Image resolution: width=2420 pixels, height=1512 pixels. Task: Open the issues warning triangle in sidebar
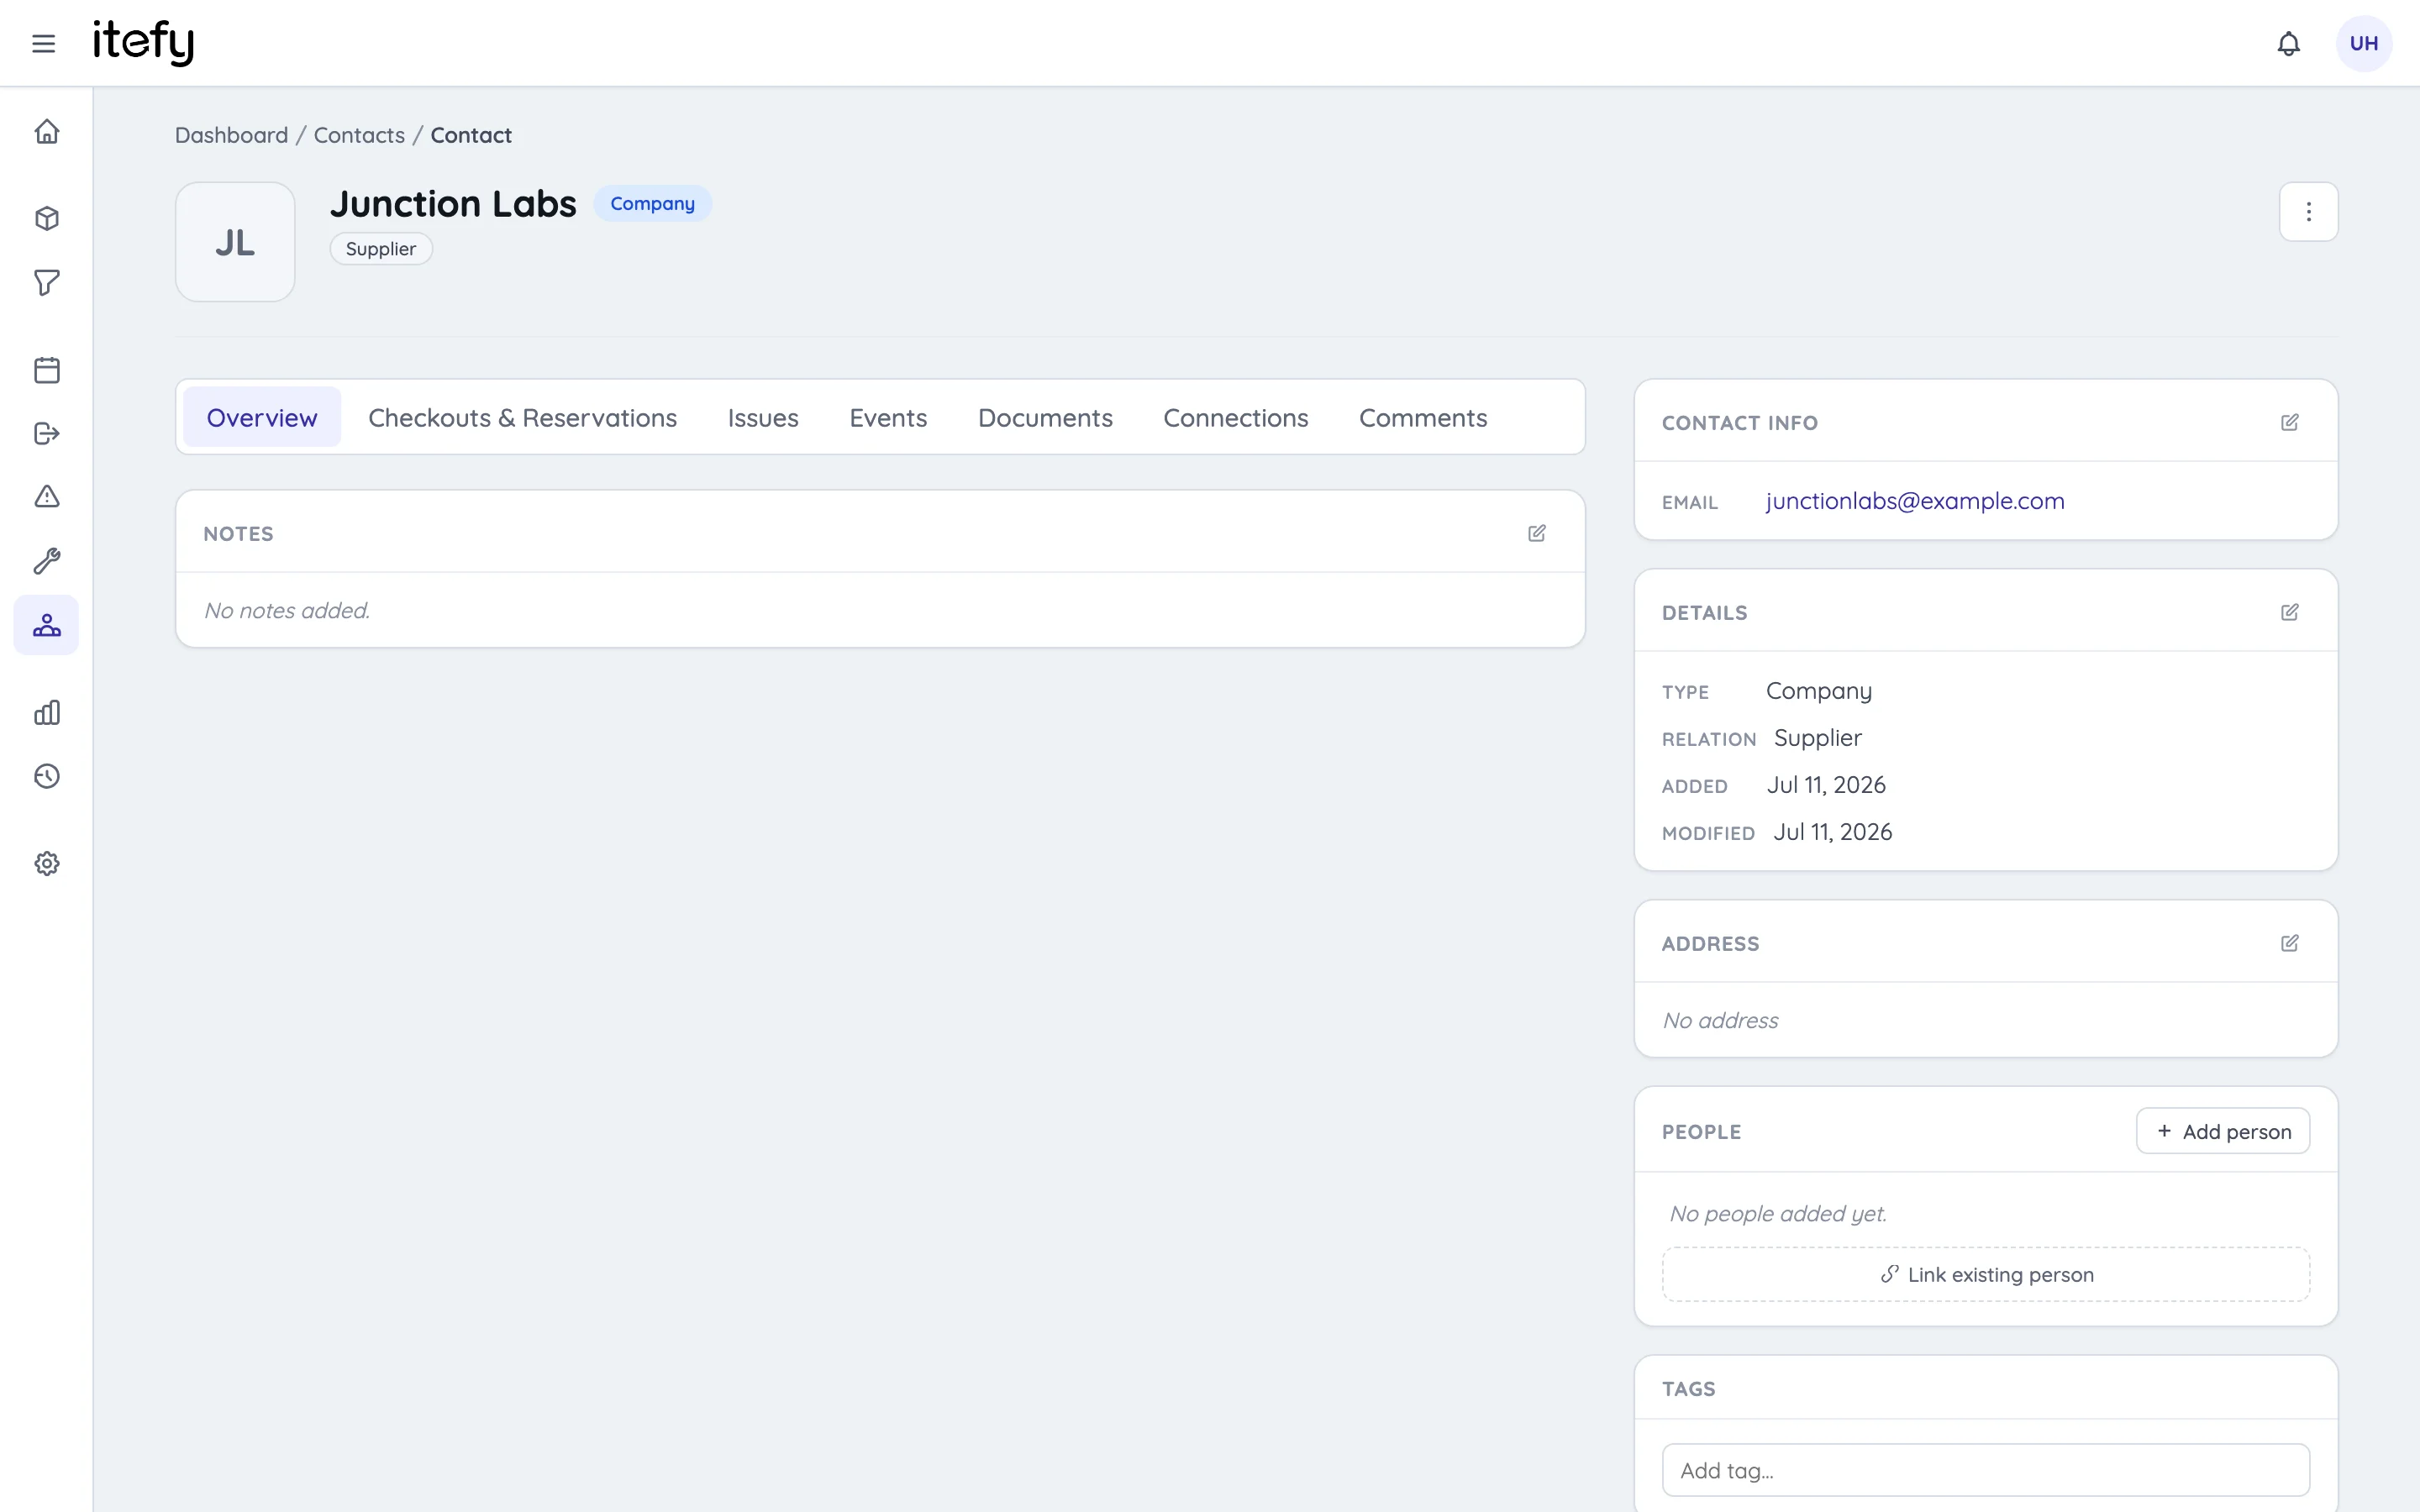tap(47, 497)
